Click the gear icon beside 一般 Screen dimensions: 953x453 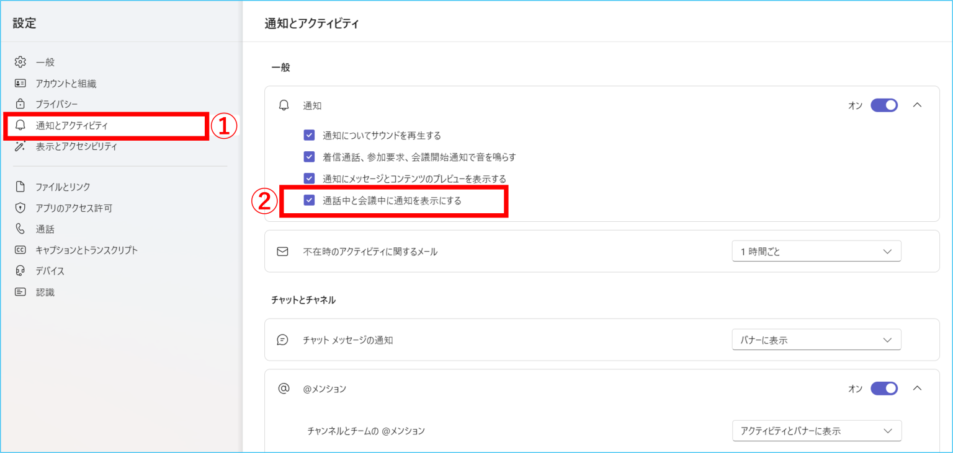(x=20, y=62)
